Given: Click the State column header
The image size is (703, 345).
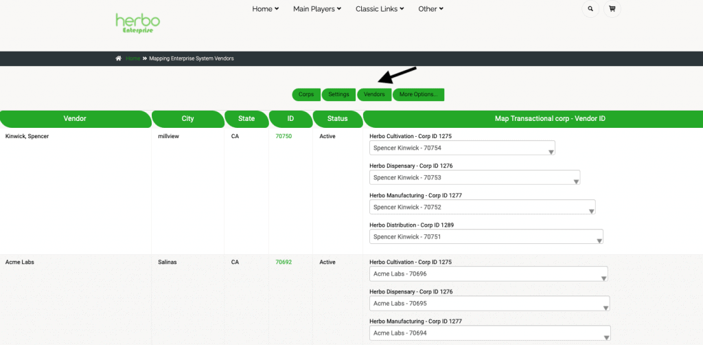Looking at the screenshot, I should coord(246,119).
